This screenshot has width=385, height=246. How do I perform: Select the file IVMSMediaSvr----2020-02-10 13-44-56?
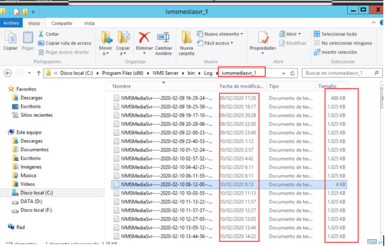229,236
